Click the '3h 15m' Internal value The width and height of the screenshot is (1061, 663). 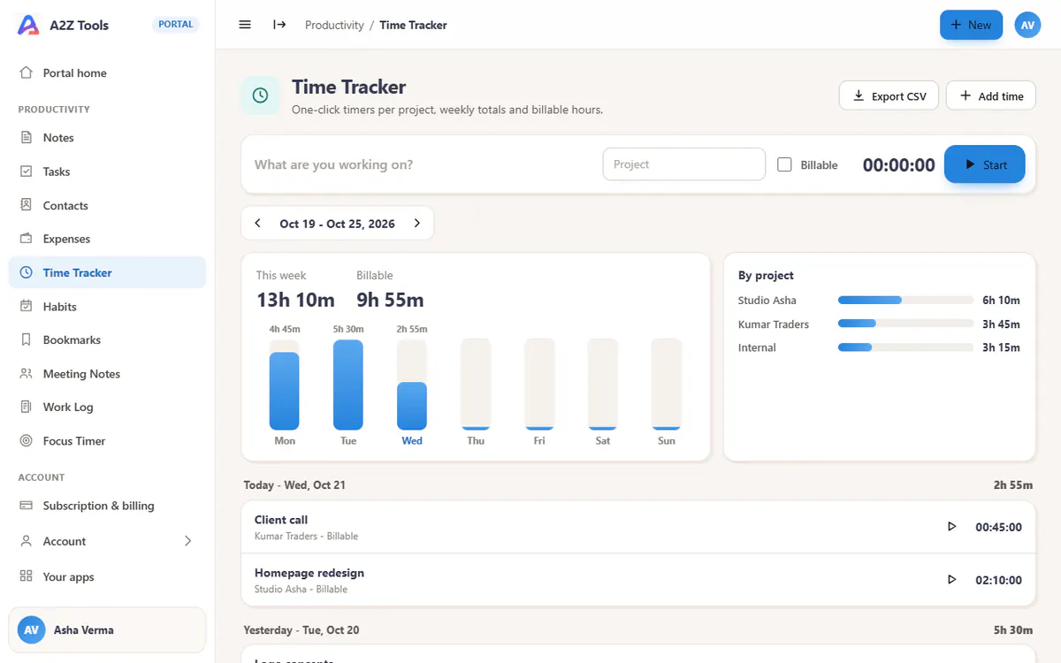[x=1001, y=347]
